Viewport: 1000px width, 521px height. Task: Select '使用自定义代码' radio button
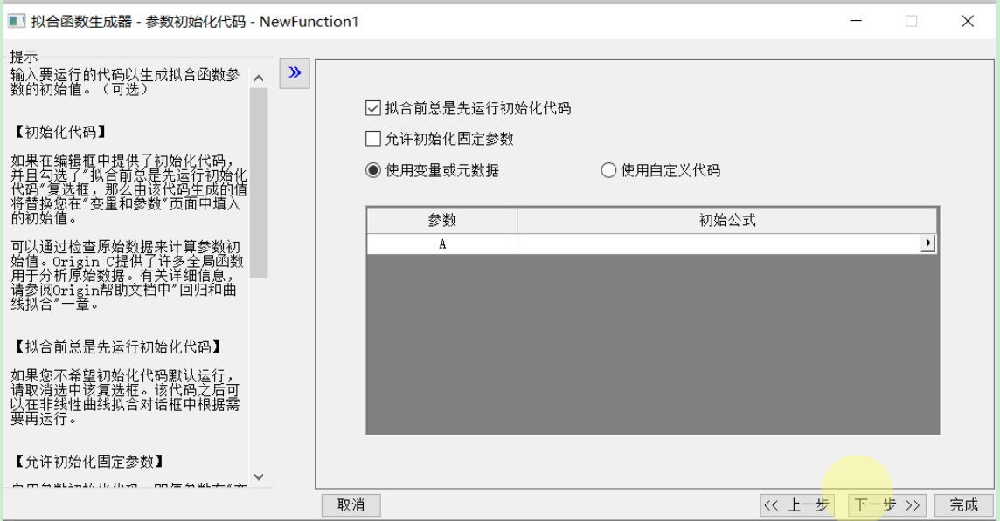608,170
